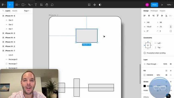Click the width field 115.47
The height and width of the screenshot is (98, 174).
149,27
